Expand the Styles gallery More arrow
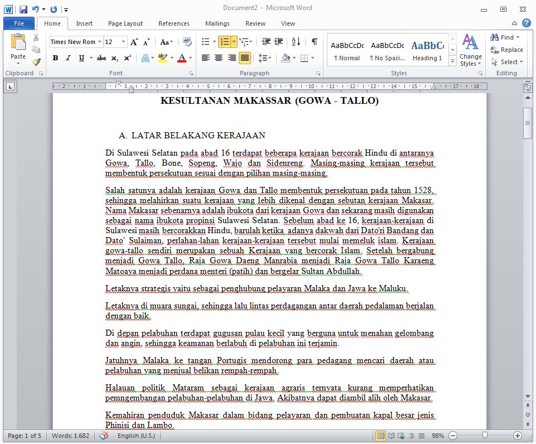The image size is (536, 444). (452, 61)
